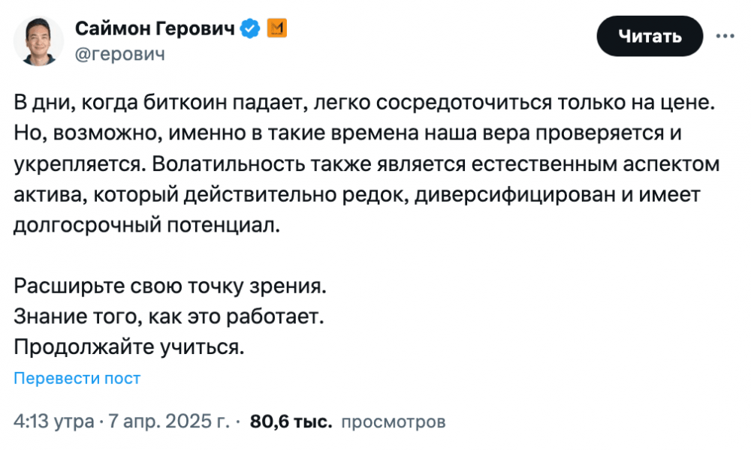Click the "80,6 тыс." views count
The width and height of the screenshot is (751, 450).
(291, 421)
